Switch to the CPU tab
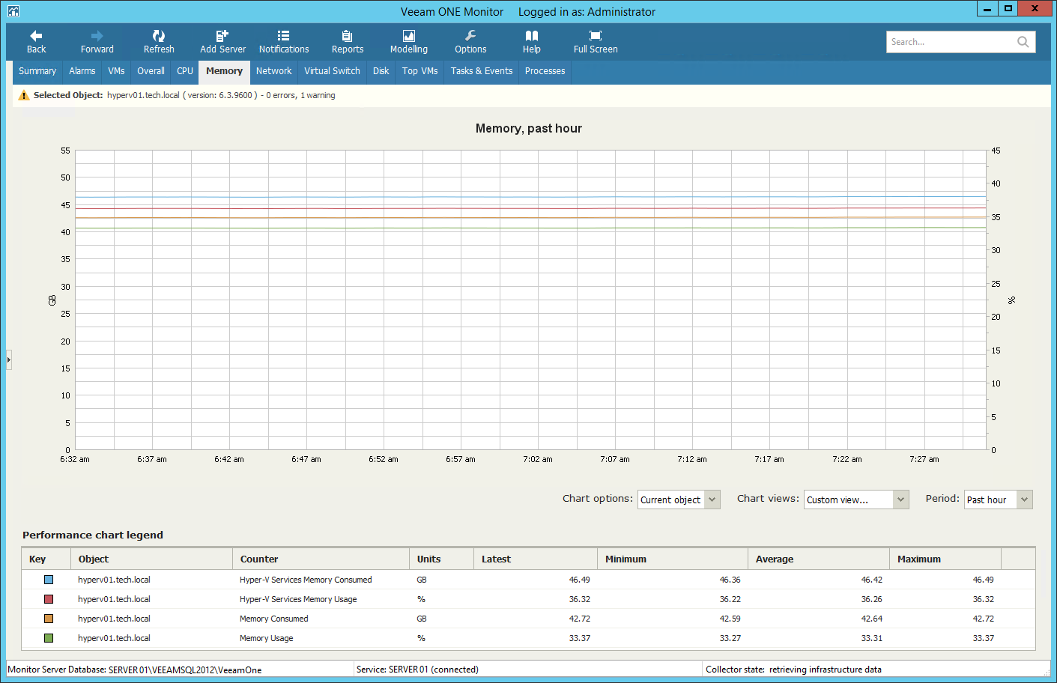1057x683 pixels. 185,71
